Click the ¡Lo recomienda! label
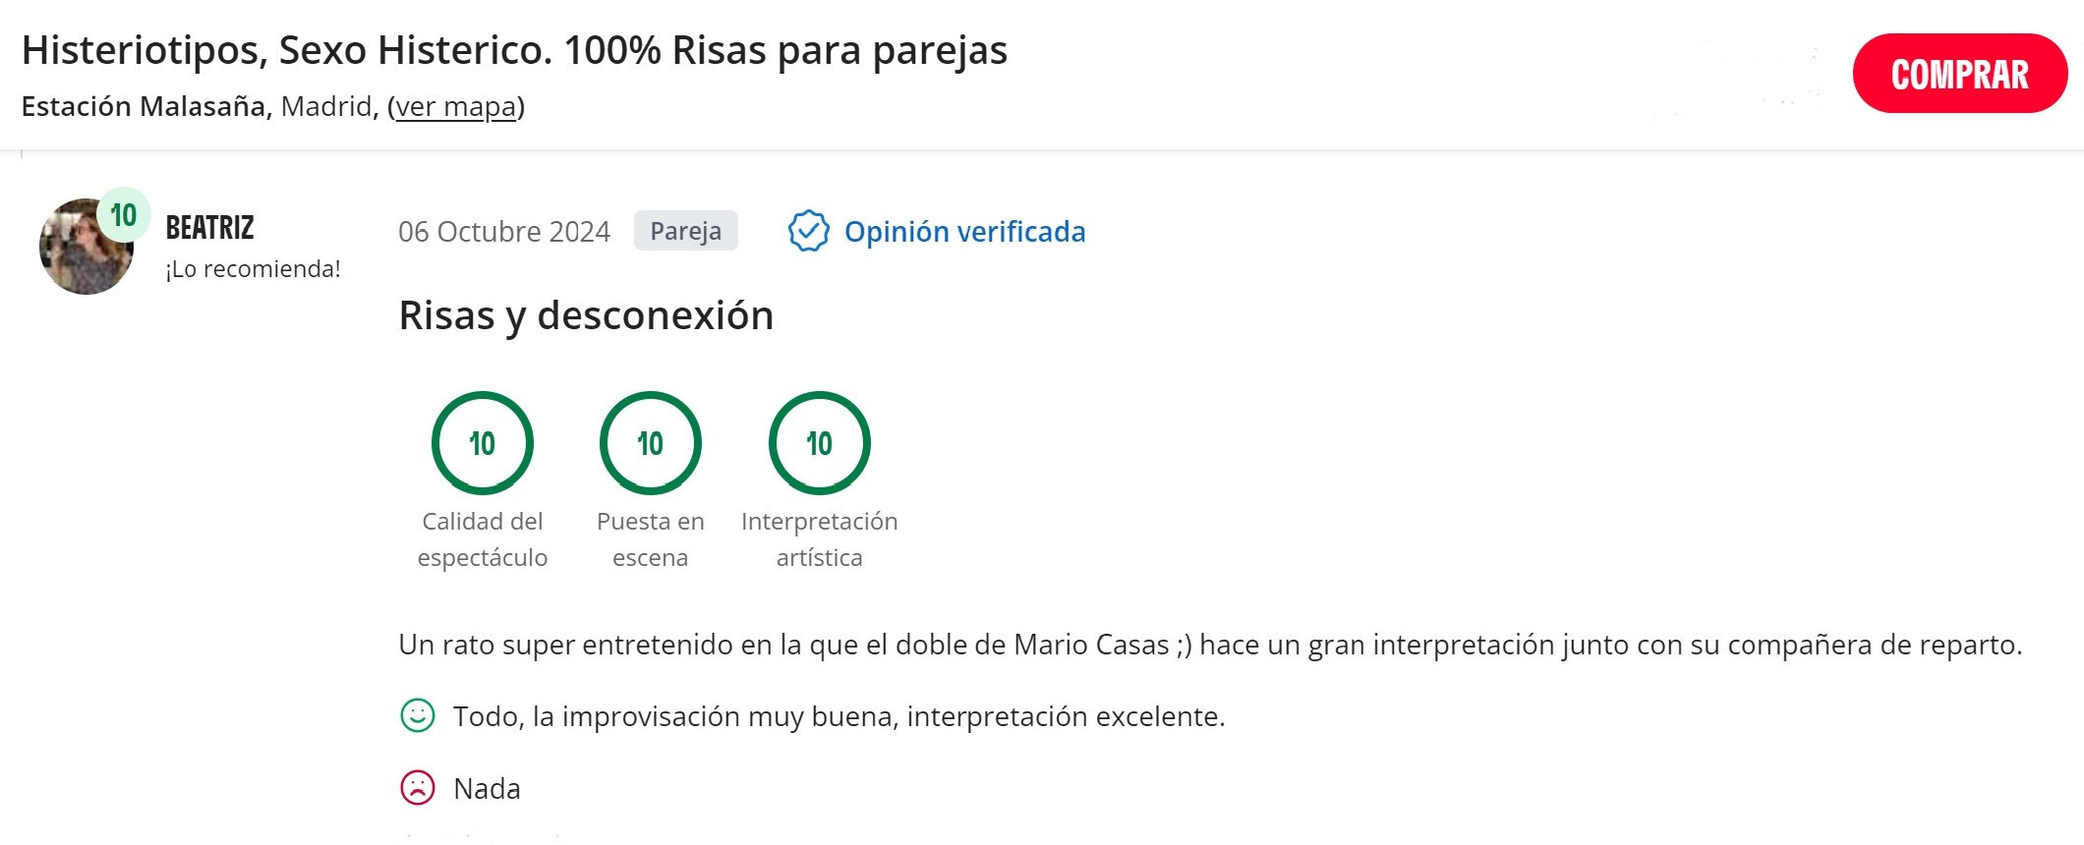This screenshot has height=845, width=2084. tap(254, 269)
